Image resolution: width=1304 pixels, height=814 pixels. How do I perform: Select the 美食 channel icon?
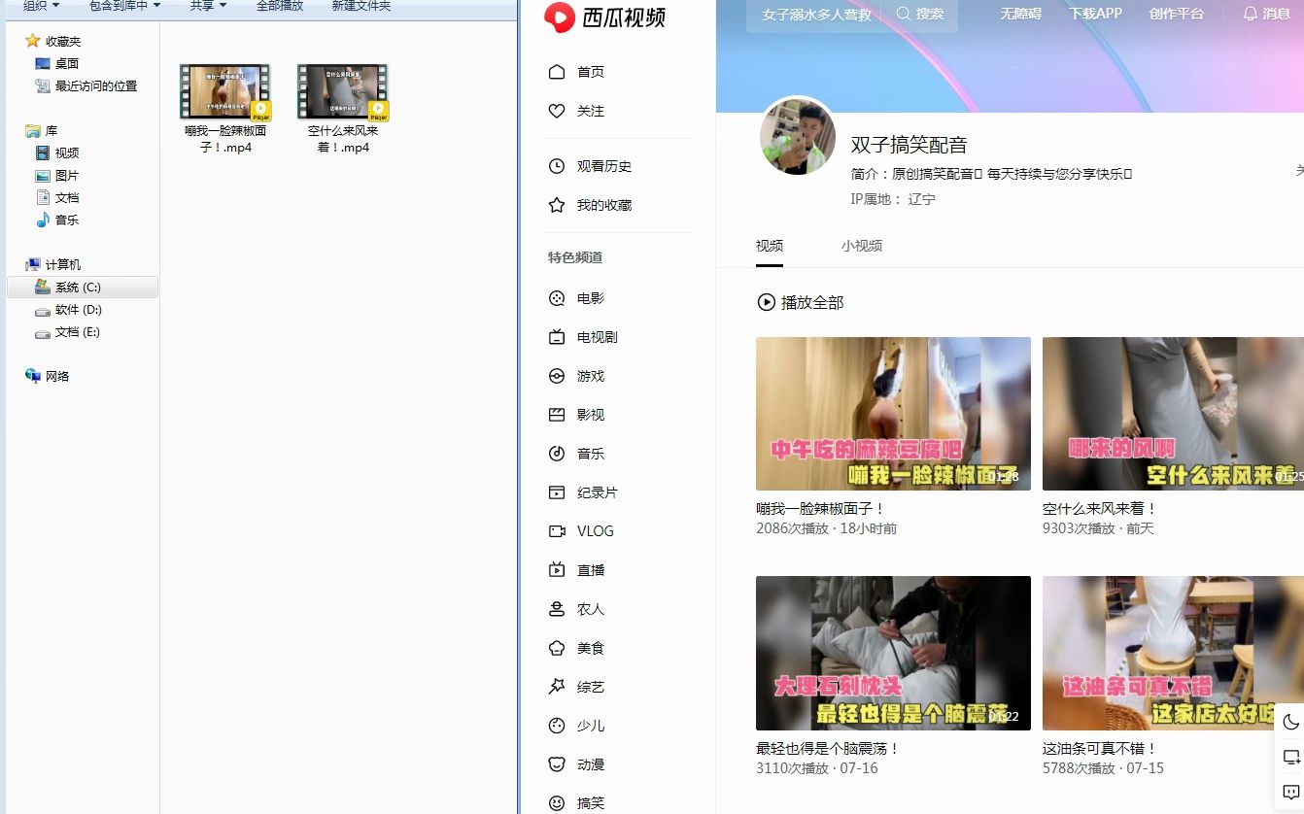coord(557,648)
